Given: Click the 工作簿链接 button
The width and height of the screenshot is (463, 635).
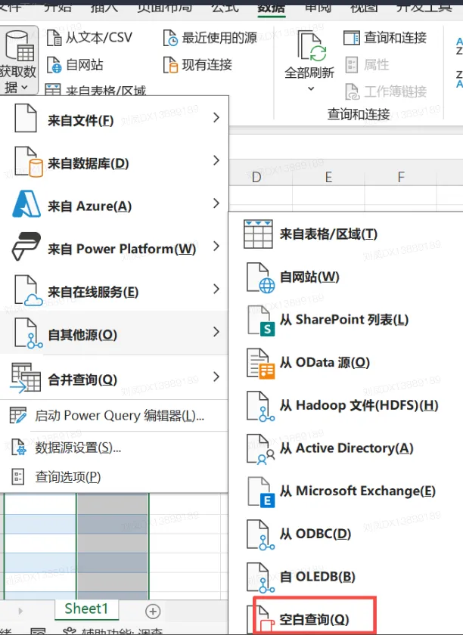Looking at the screenshot, I should click(x=386, y=91).
